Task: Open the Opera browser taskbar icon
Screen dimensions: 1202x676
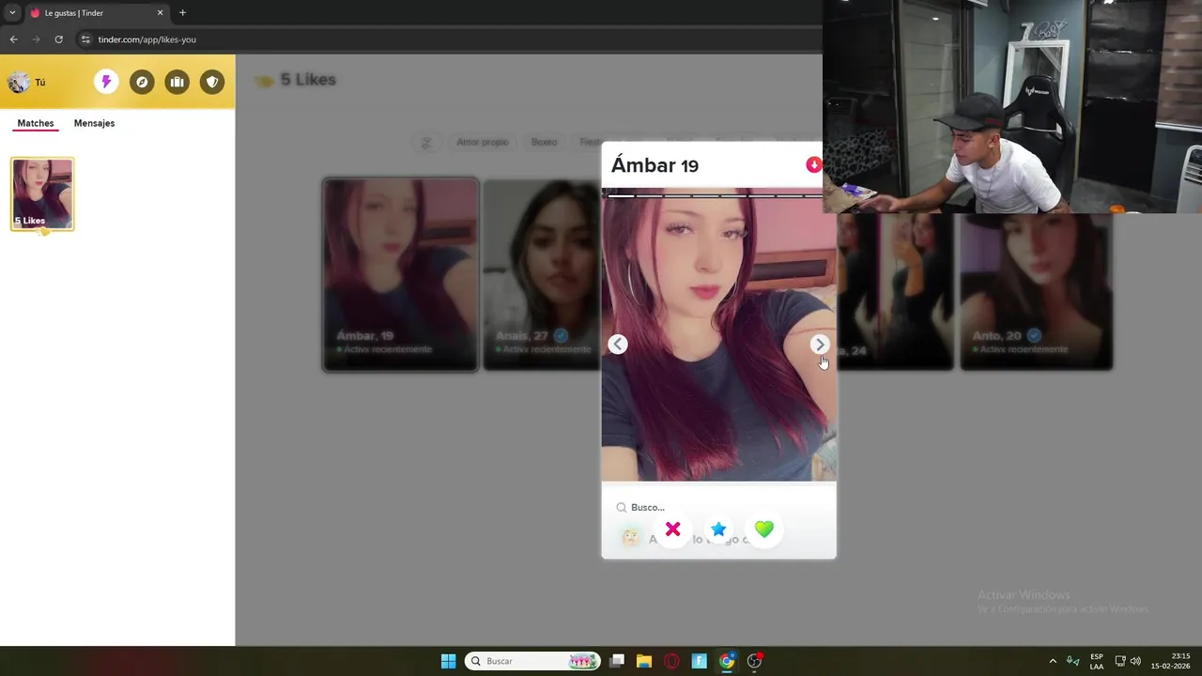Action: 671,661
